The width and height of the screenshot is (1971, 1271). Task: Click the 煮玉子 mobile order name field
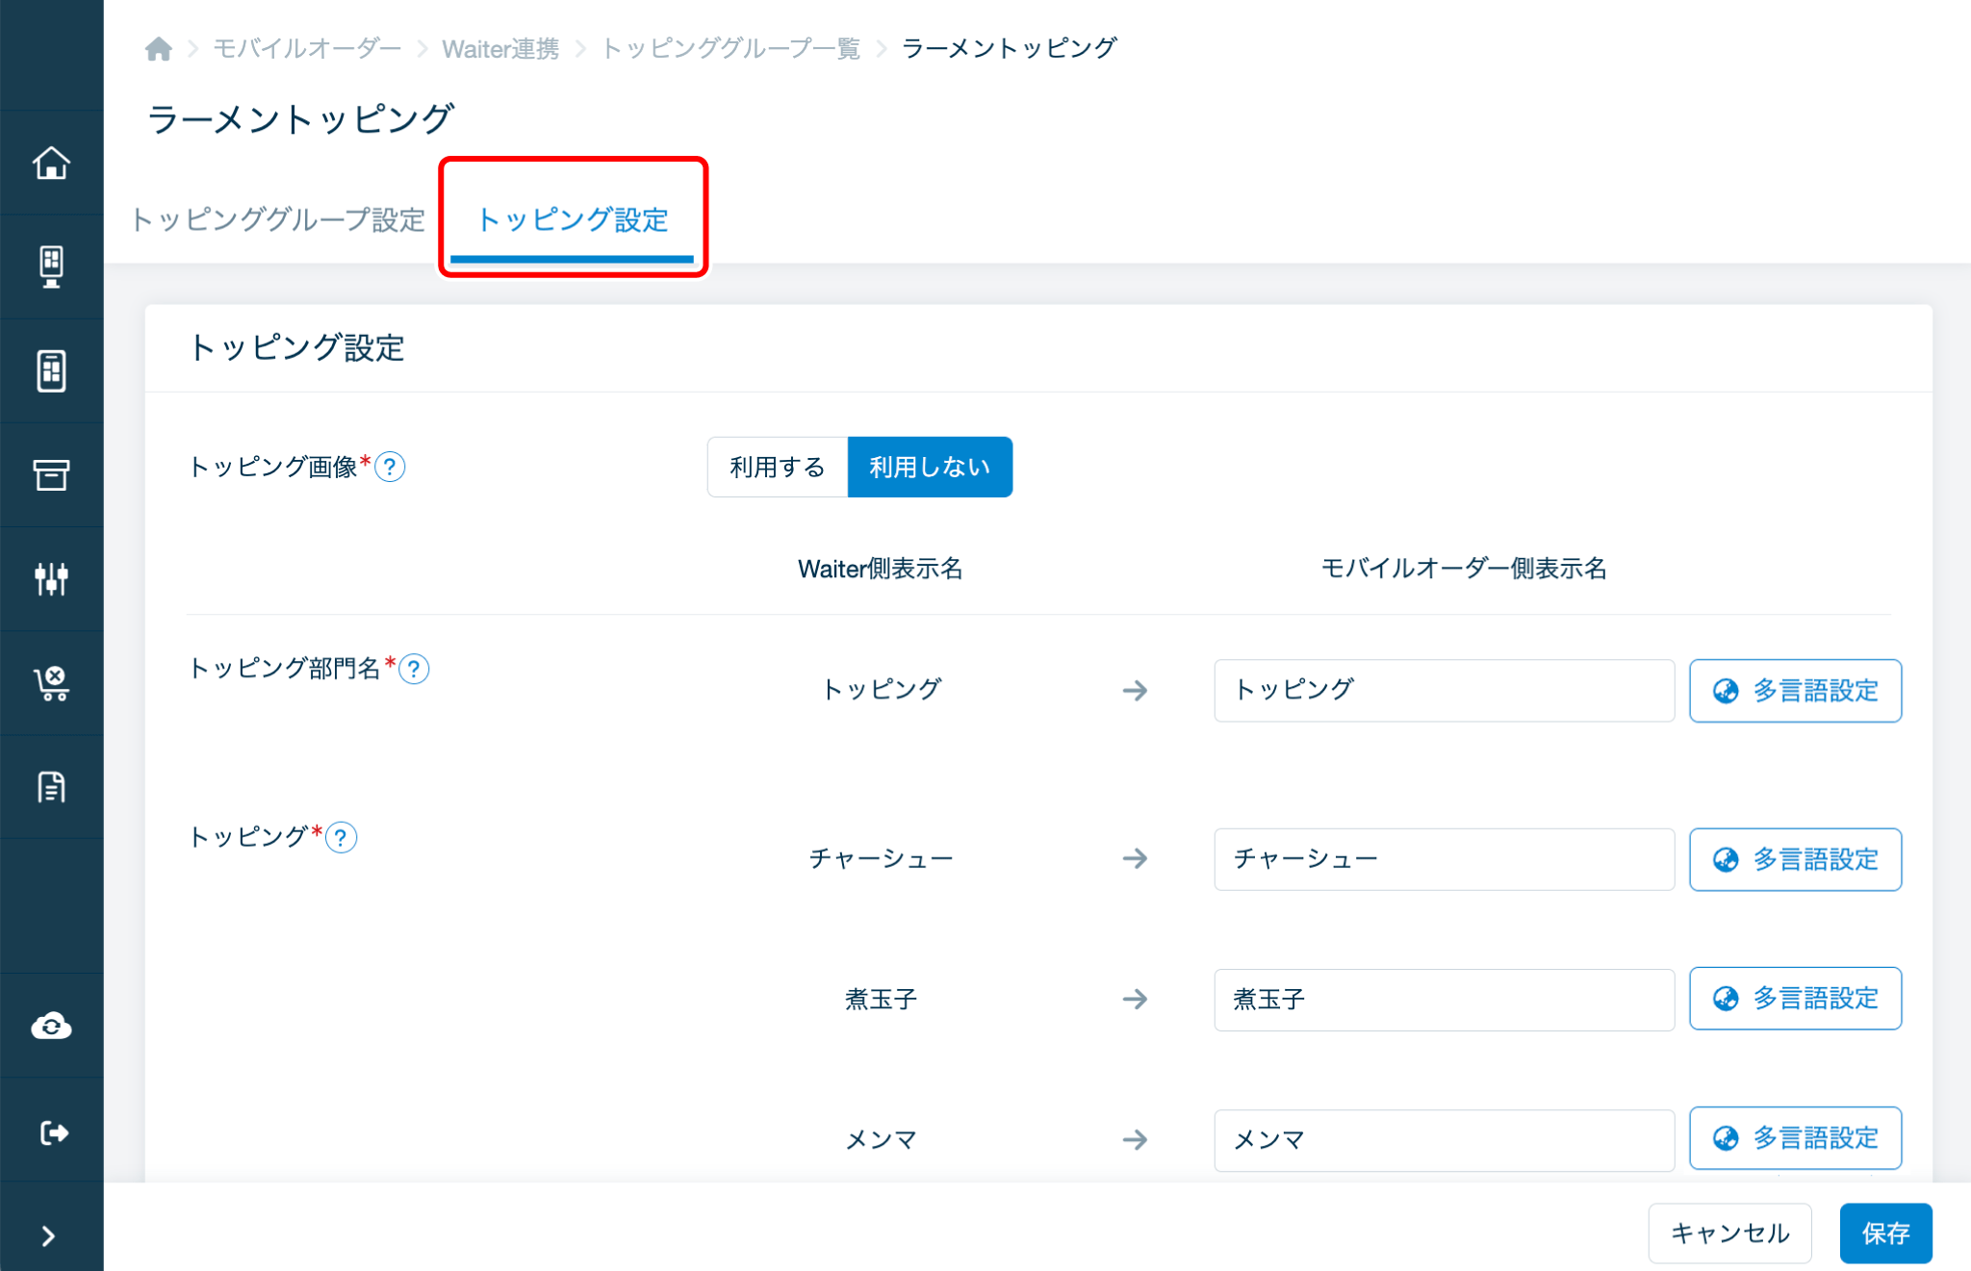tap(1443, 1000)
